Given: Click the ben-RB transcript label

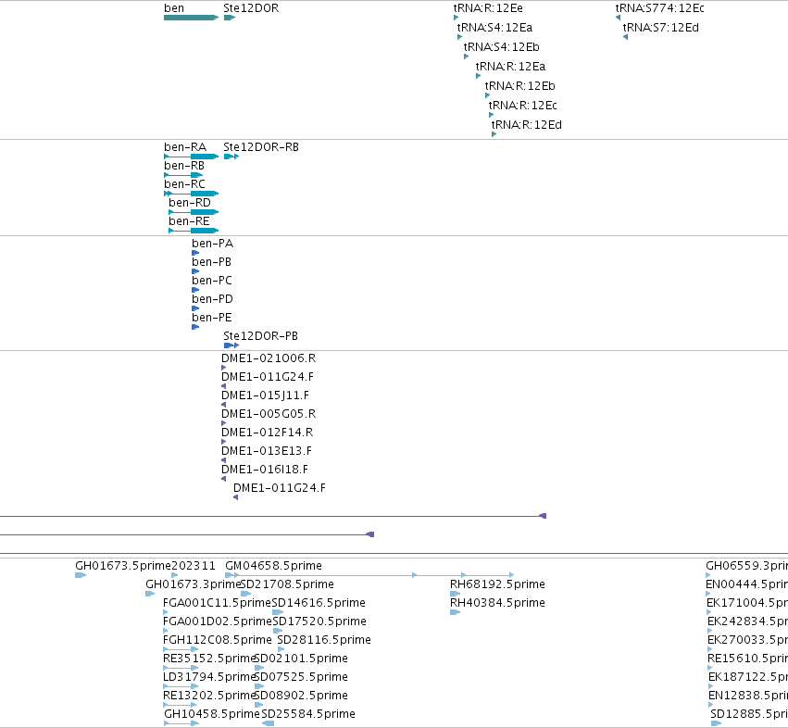Looking at the screenshot, I should click(184, 166).
